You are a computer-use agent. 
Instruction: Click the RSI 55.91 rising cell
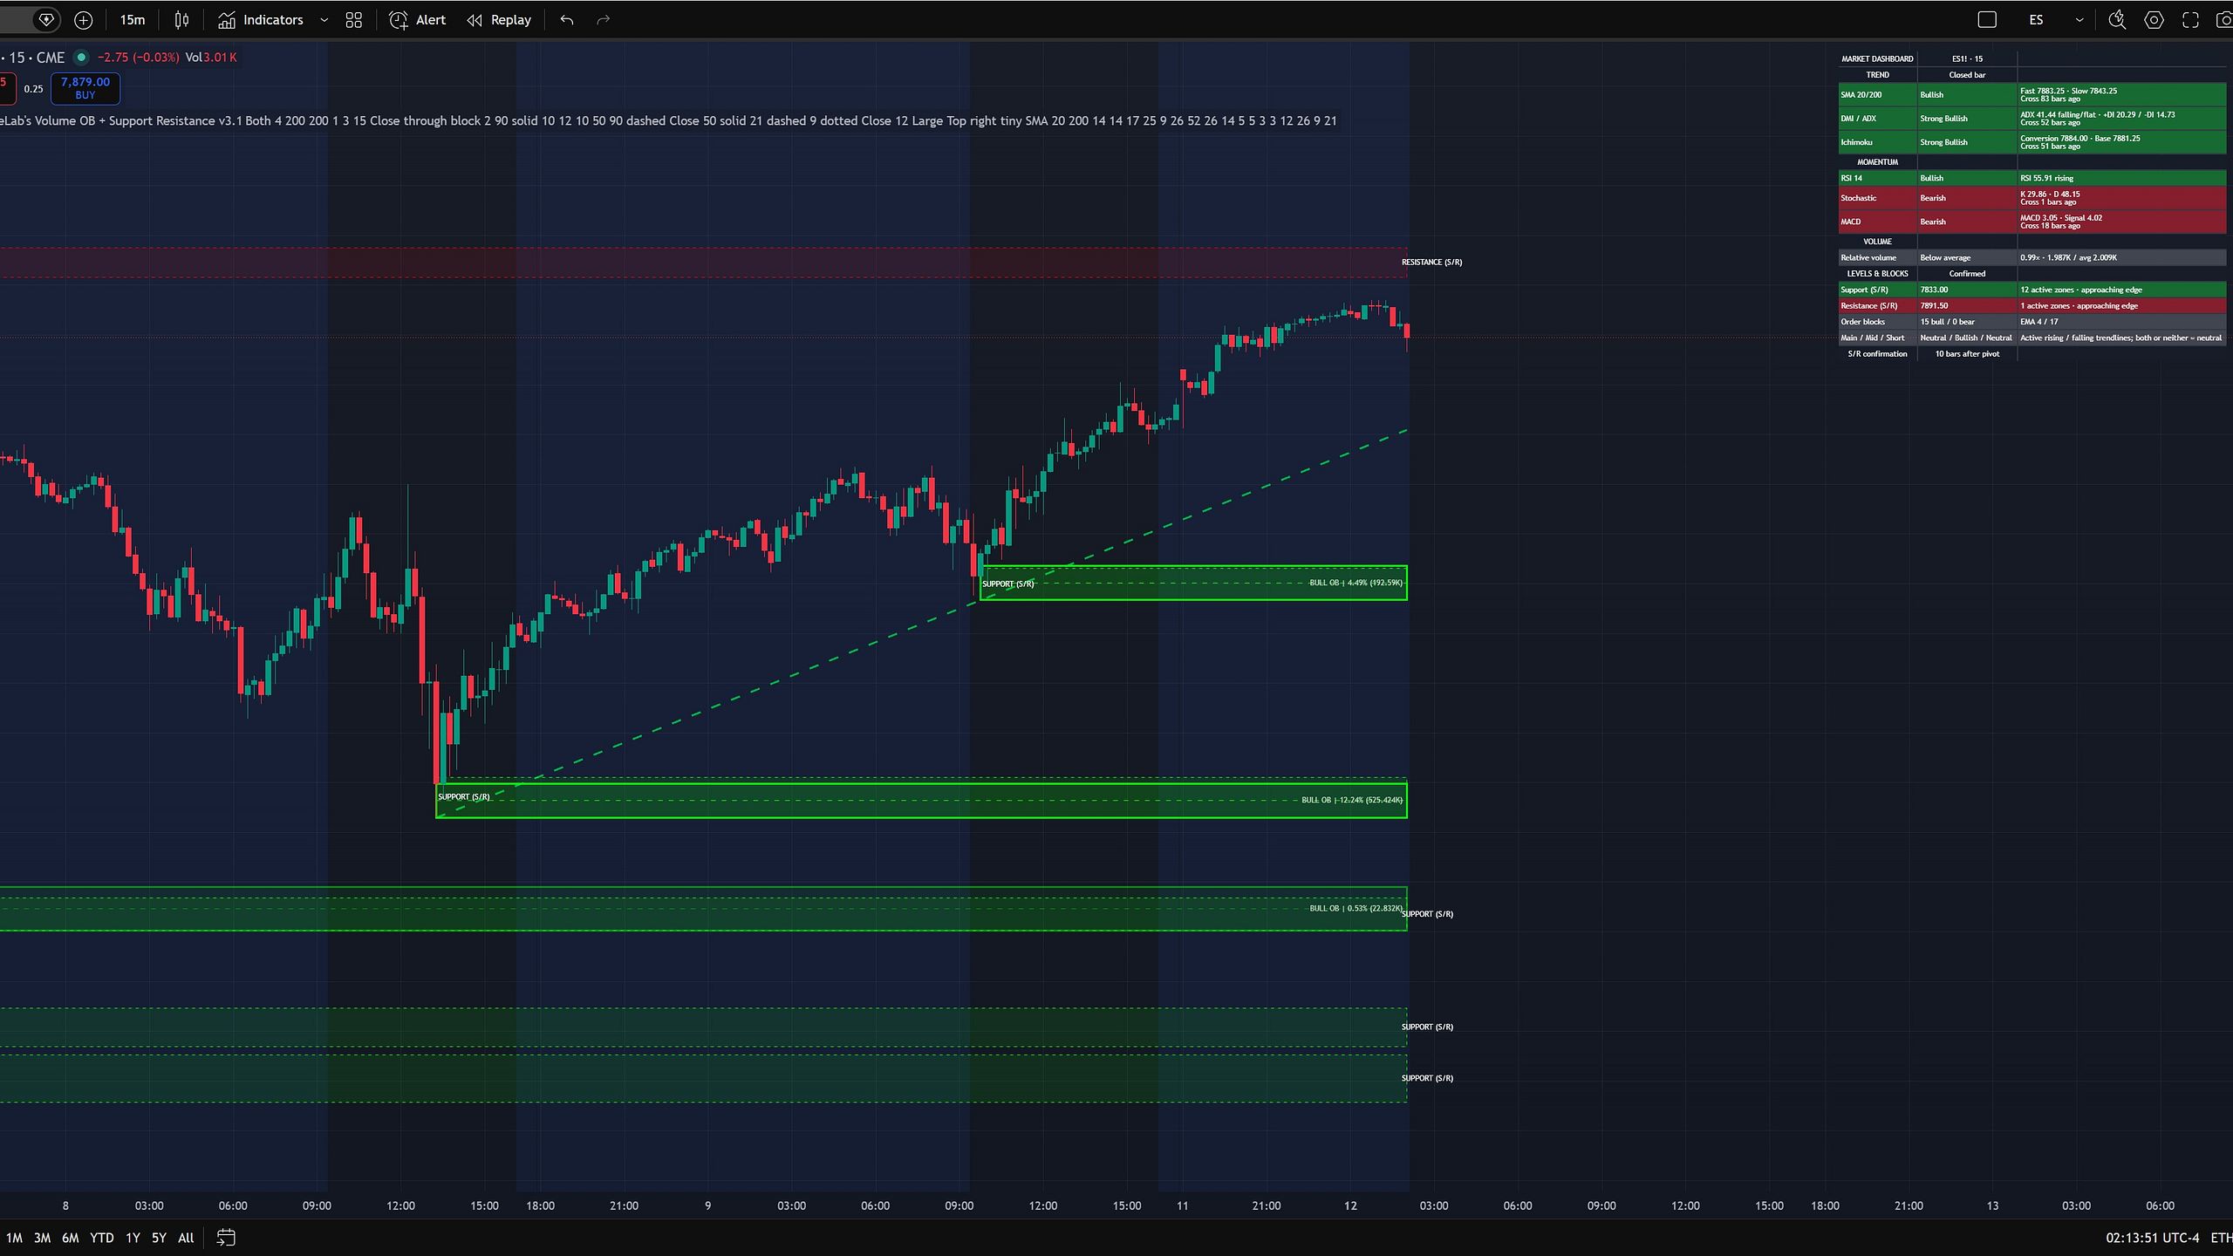[2121, 178]
